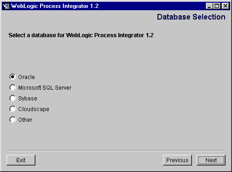Choose the Other radio button circle

click(x=13, y=119)
